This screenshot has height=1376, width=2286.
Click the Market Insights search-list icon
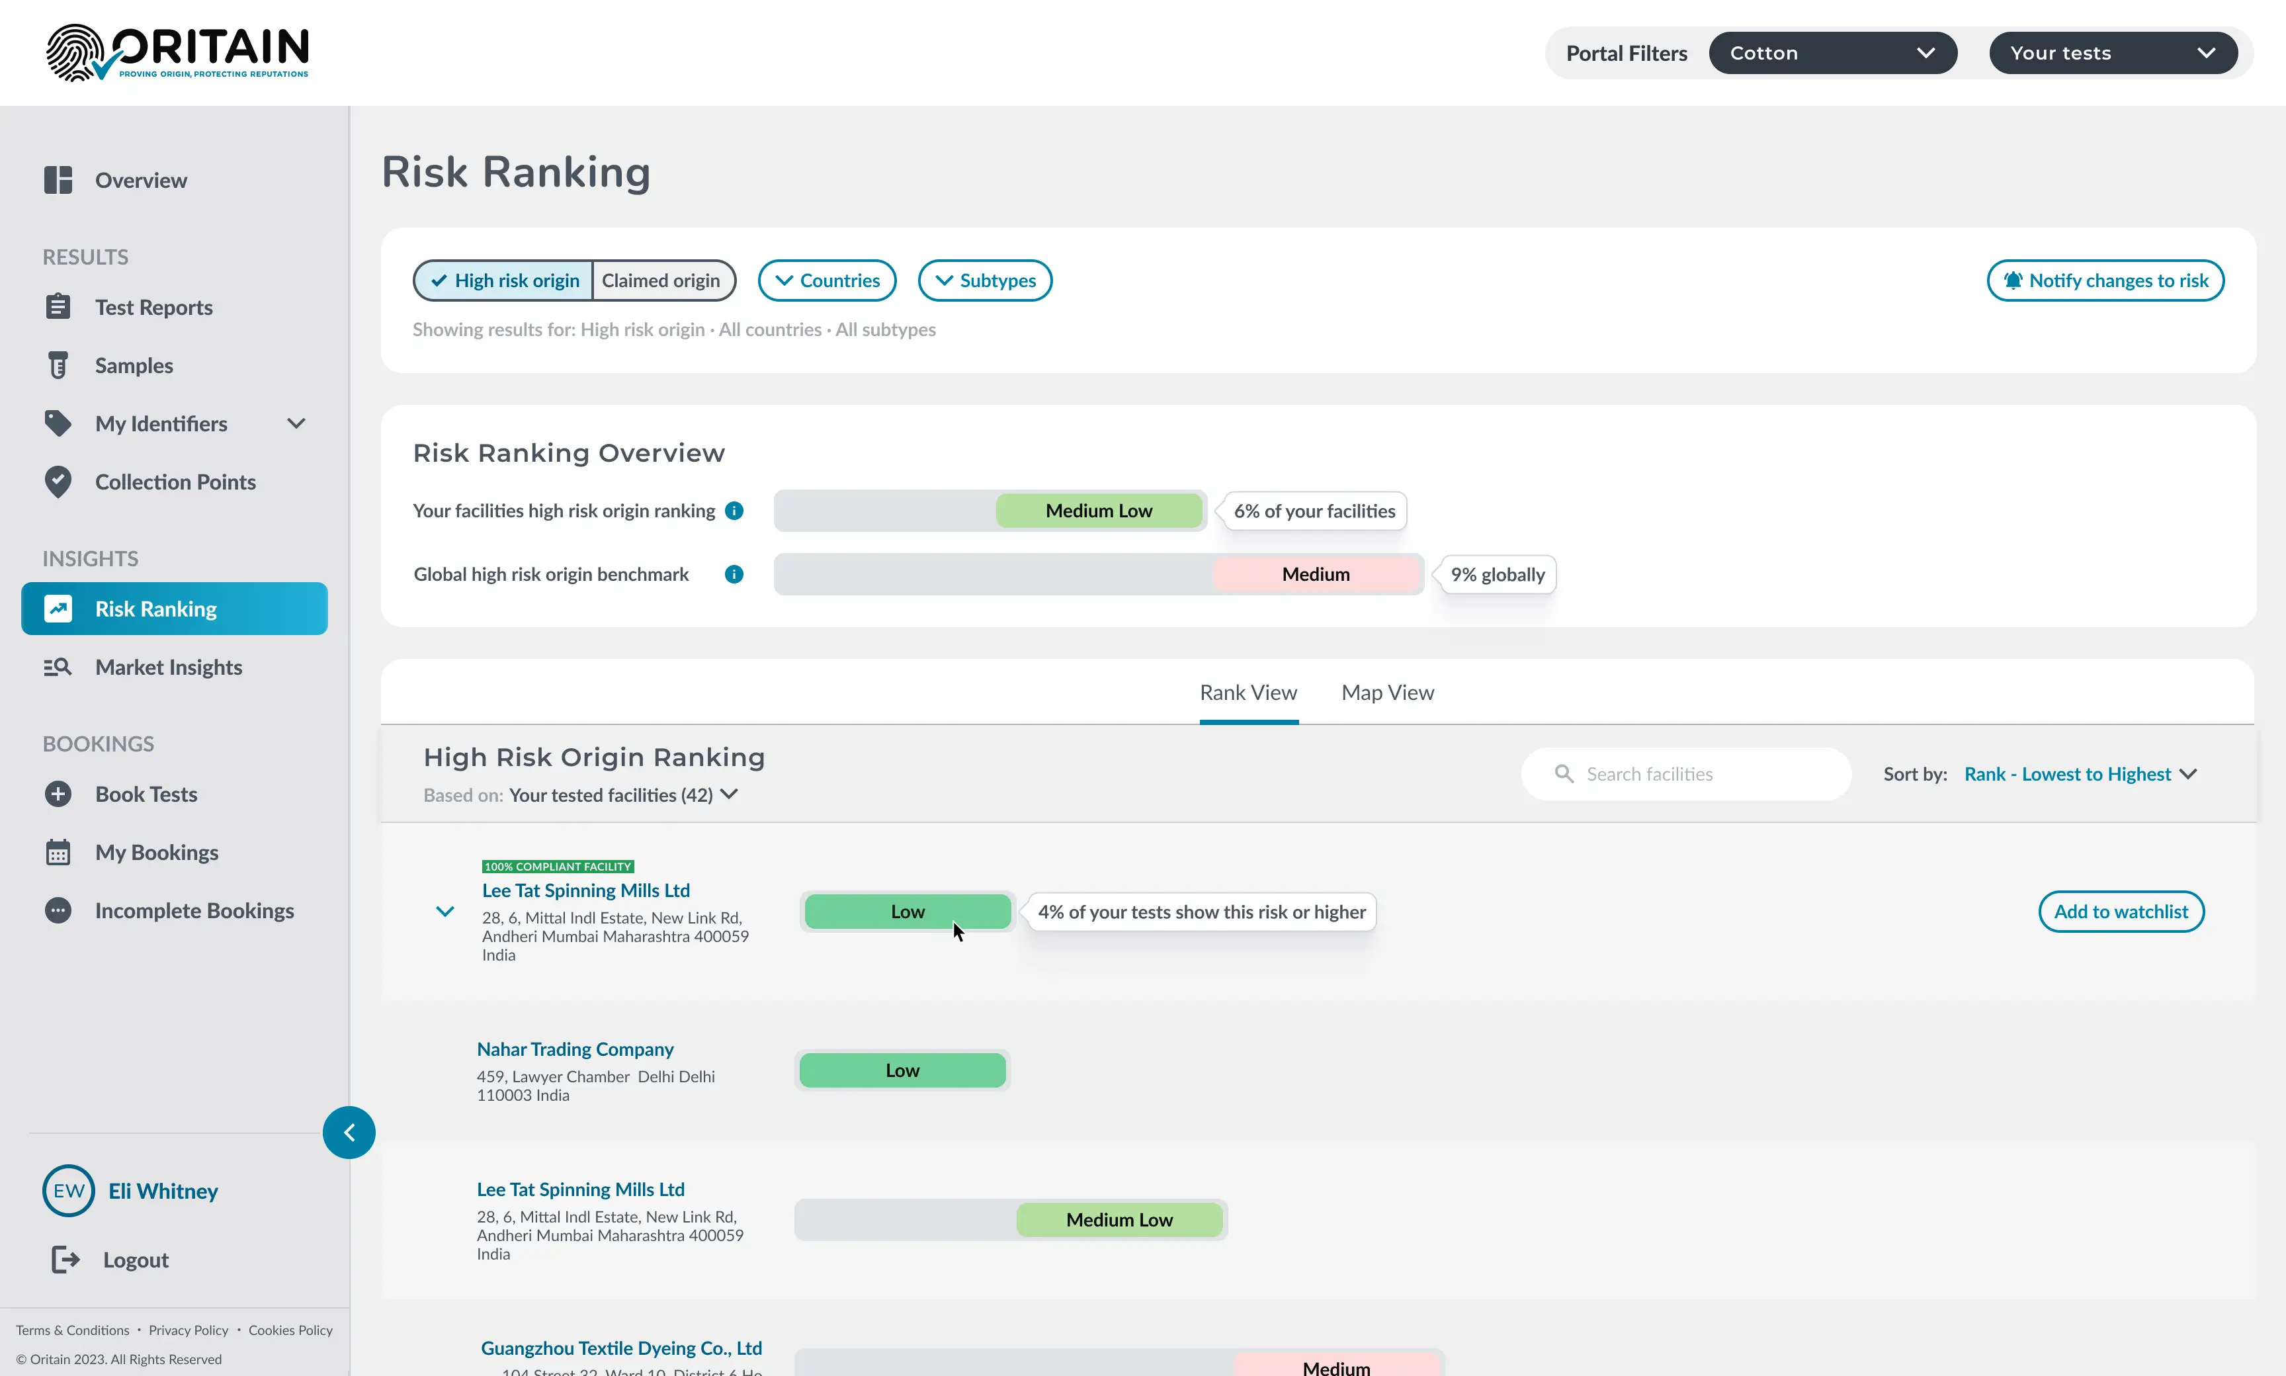[x=58, y=667]
